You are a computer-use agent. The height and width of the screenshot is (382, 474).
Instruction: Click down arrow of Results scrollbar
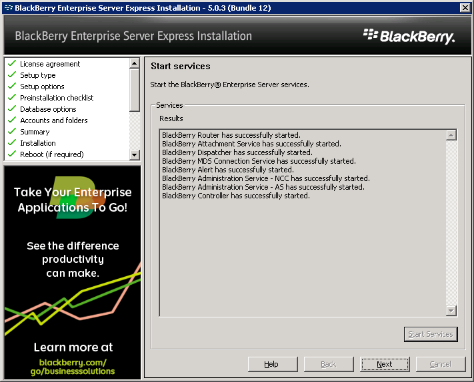[x=451, y=311]
